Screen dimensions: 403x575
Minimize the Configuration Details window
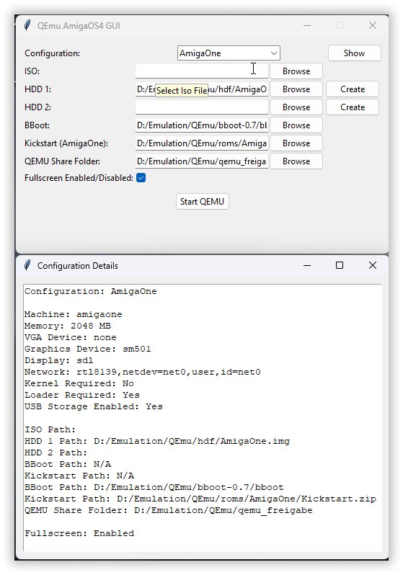pyautogui.click(x=307, y=265)
